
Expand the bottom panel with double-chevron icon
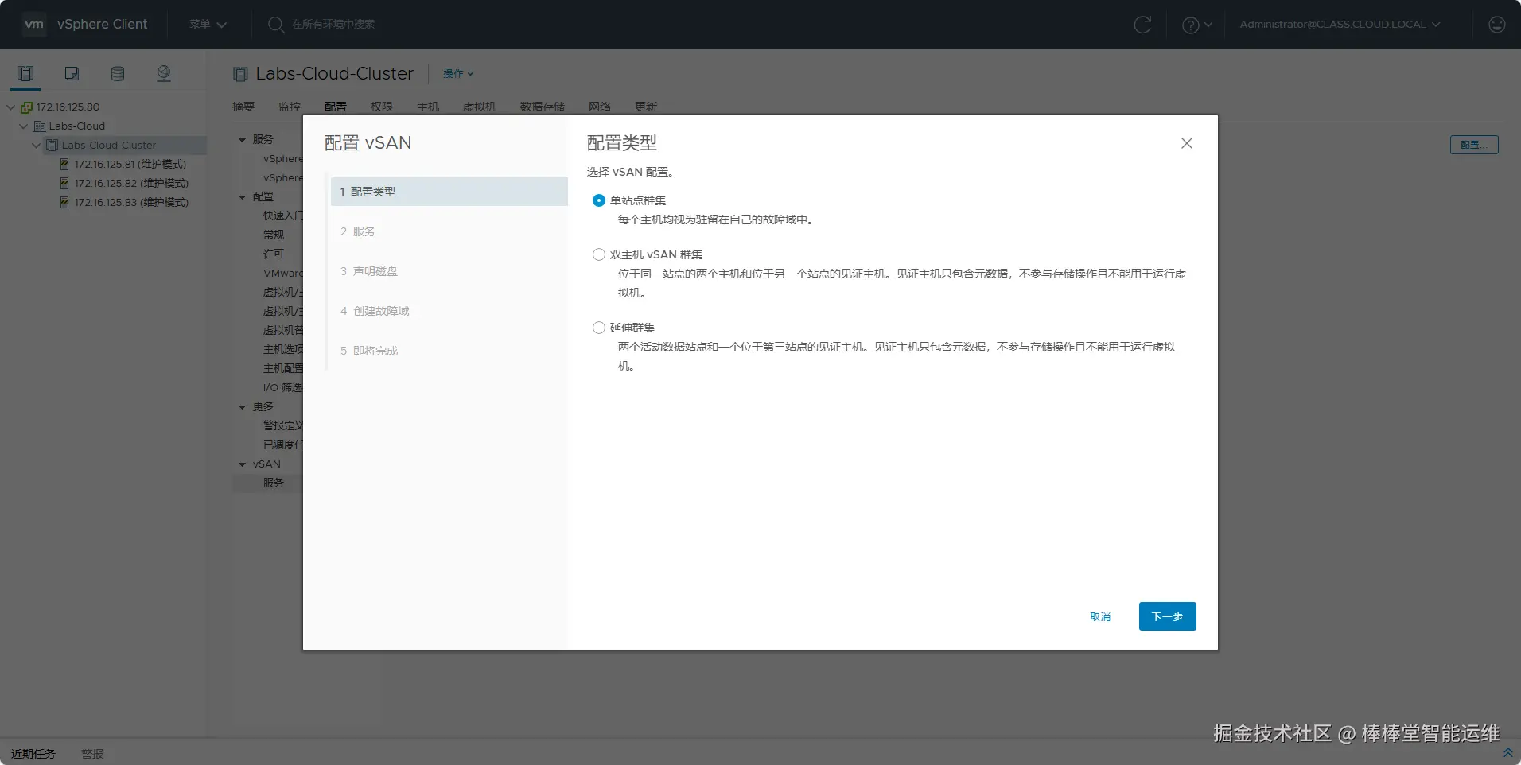[1507, 752]
